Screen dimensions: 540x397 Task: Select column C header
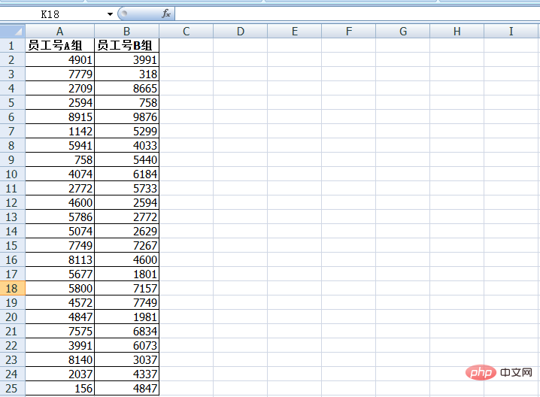click(x=187, y=32)
